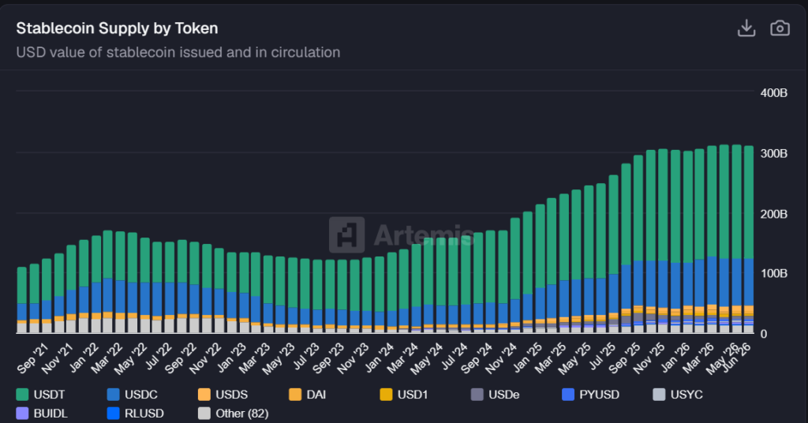Click the RLUSD legend swatch

[x=114, y=414]
